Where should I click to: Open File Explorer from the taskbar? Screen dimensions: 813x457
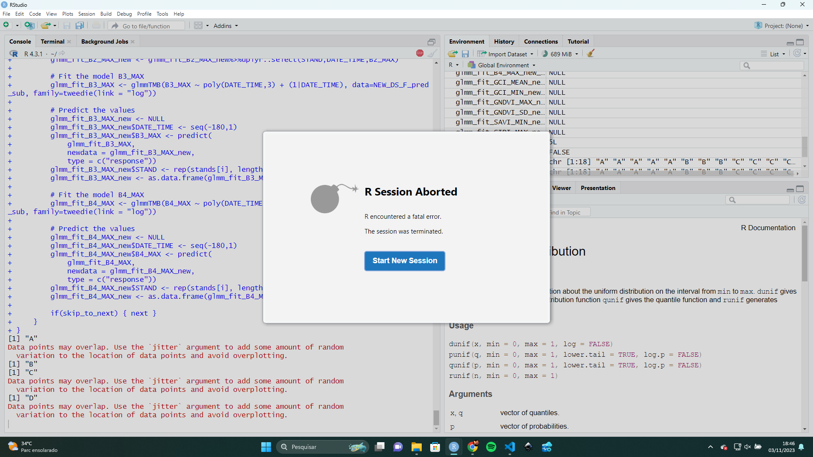pyautogui.click(x=417, y=447)
